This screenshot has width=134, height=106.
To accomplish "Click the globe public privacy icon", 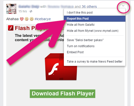I will [x=31, y=11].
